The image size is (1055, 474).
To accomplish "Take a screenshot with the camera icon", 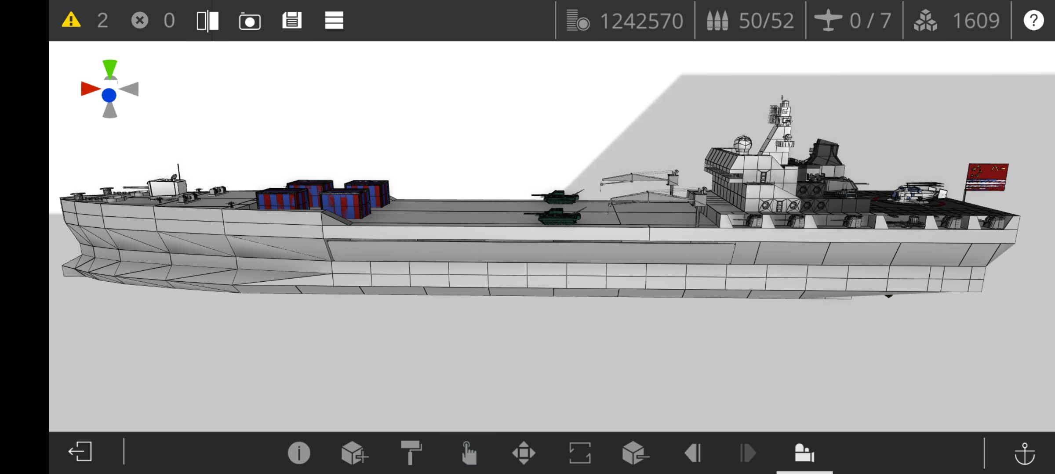I will pos(250,21).
